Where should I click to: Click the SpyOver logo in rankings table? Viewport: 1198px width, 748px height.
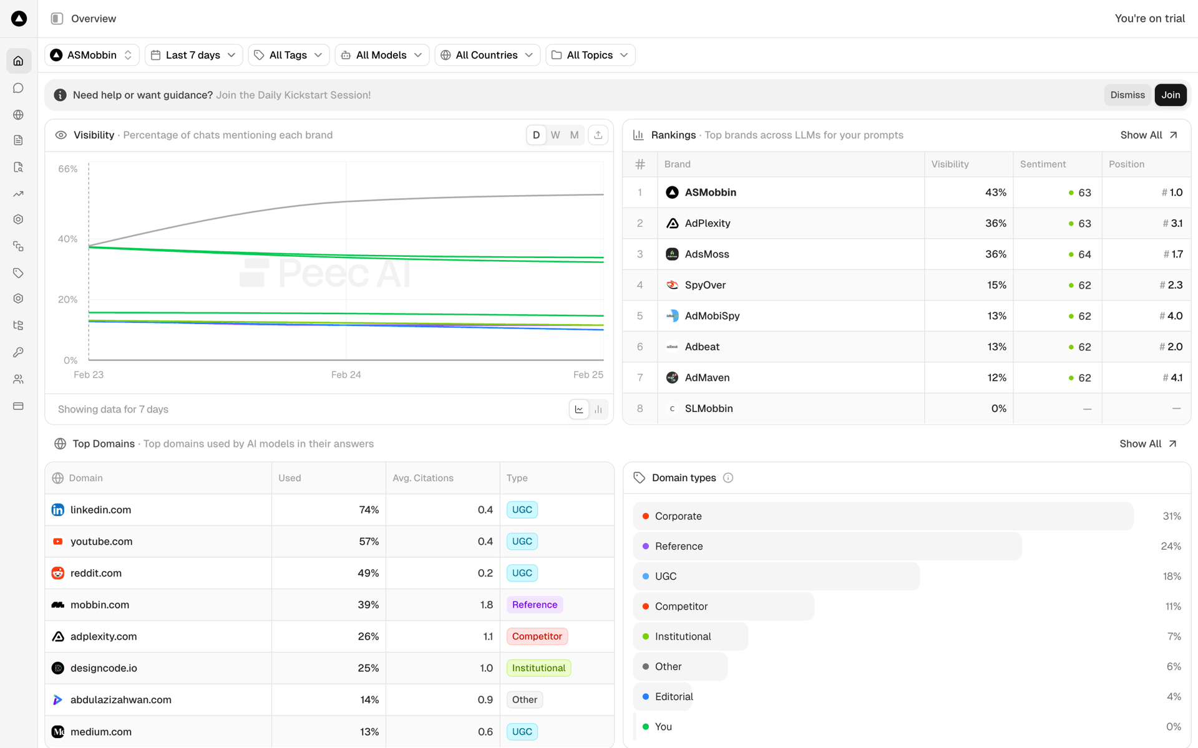[672, 285]
